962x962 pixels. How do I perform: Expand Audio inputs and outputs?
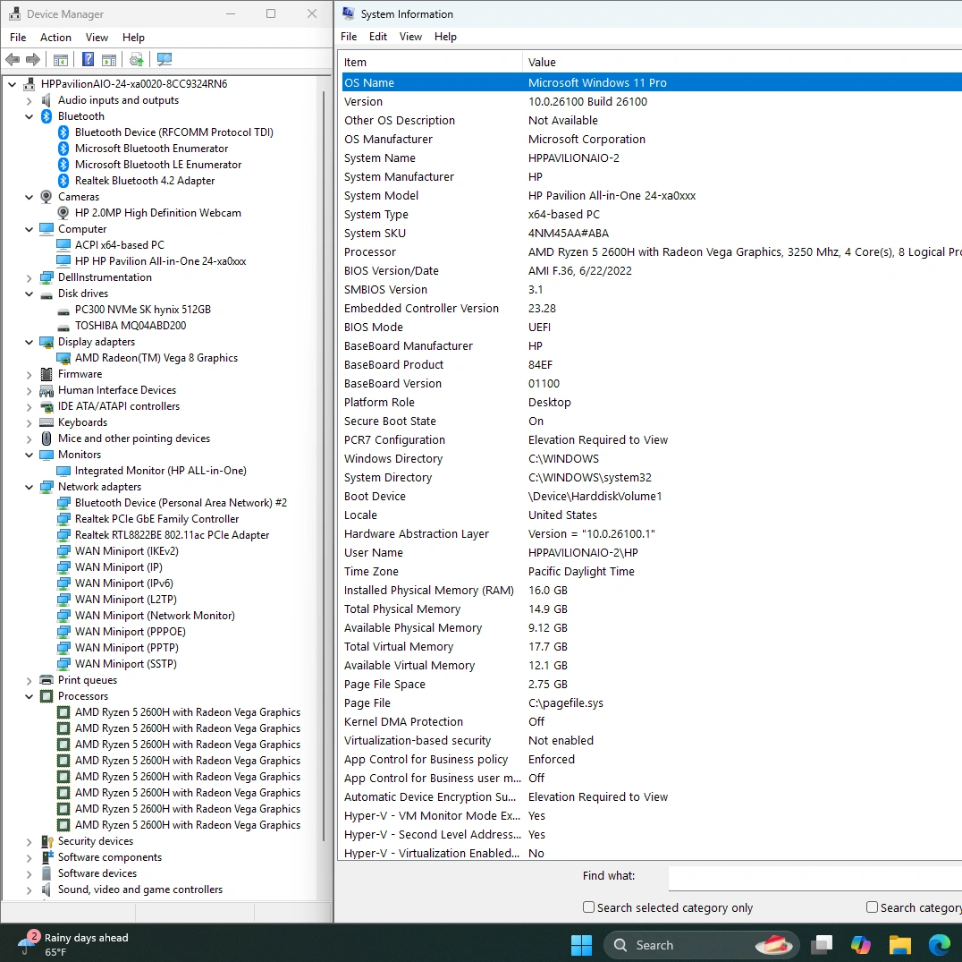tap(29, 100)
